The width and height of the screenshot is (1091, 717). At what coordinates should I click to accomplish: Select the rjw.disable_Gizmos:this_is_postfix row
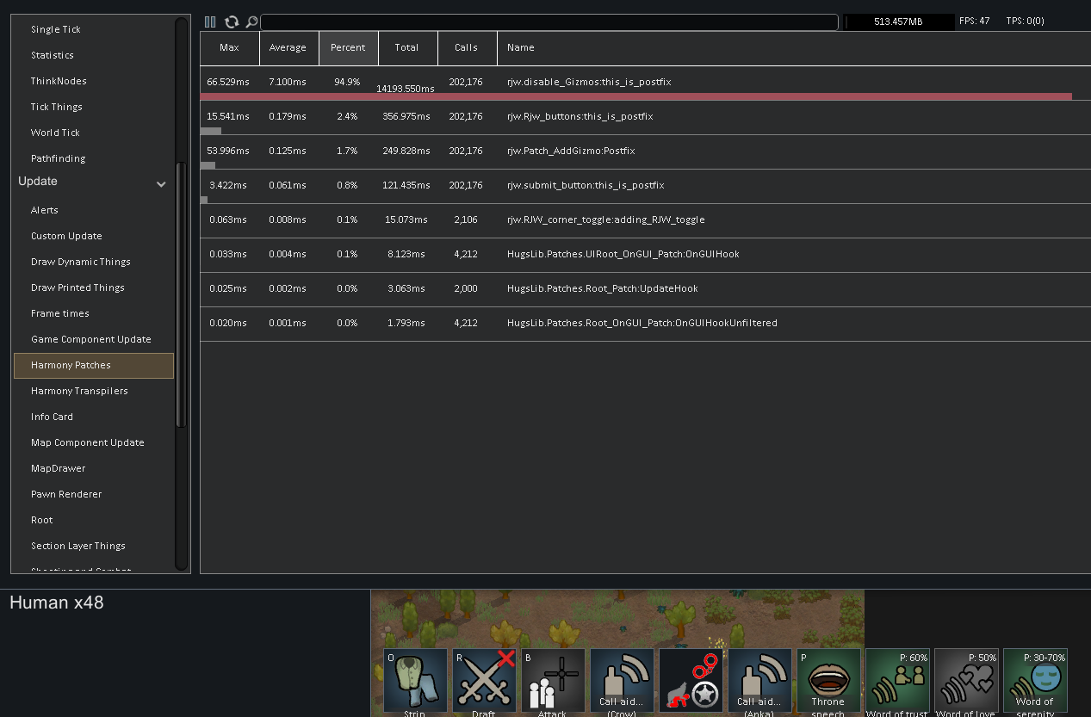pyautogui.click(x=645, y=83)
